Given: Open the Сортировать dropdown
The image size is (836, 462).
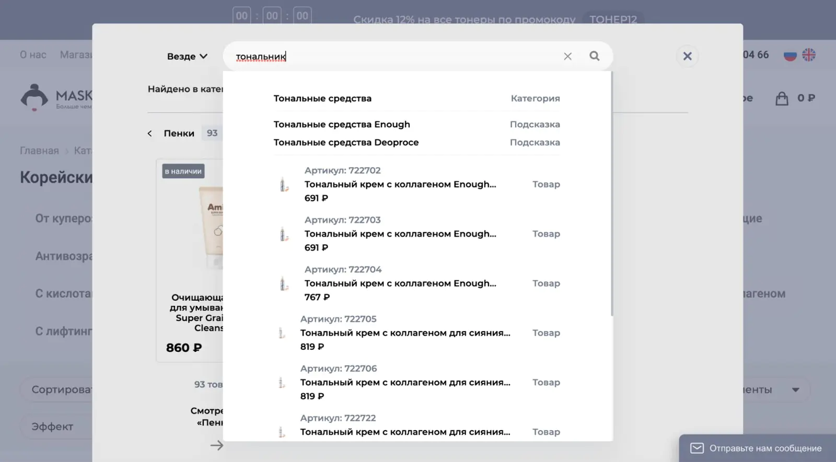Looking at the screenshot, I should coord(56,389).
